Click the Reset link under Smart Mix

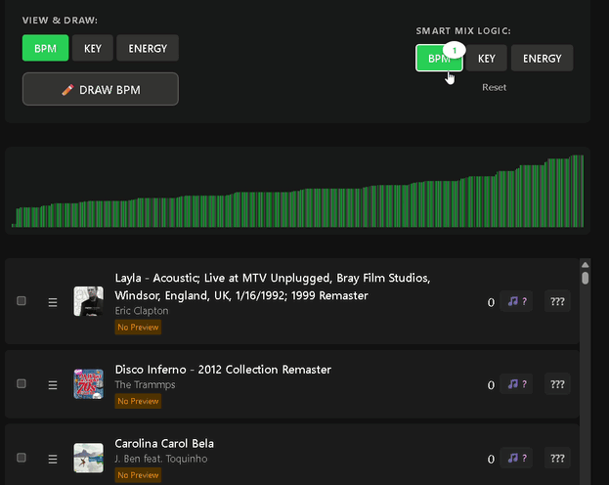494,87
